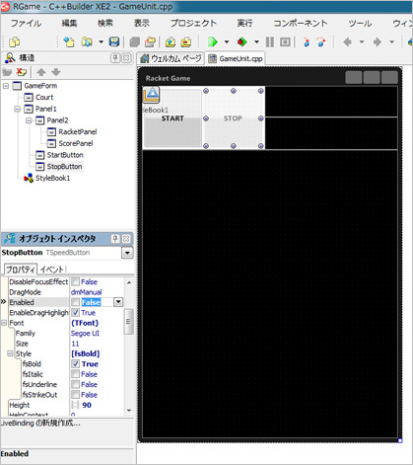Move item down in Structure pane
The width and height of the screenshot is (413, 465).
(x=56, y=72)
